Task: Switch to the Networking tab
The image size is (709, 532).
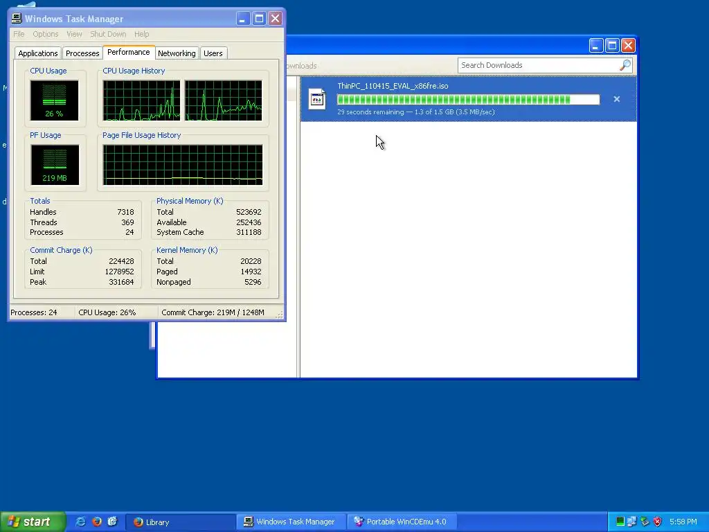Action: tap(177, 53)
